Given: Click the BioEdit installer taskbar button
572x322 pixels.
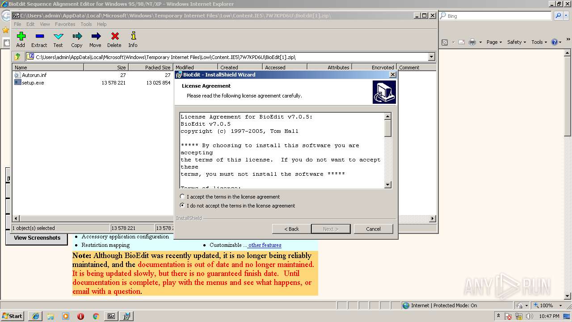Looking at the screenshot, I should 126,316.
